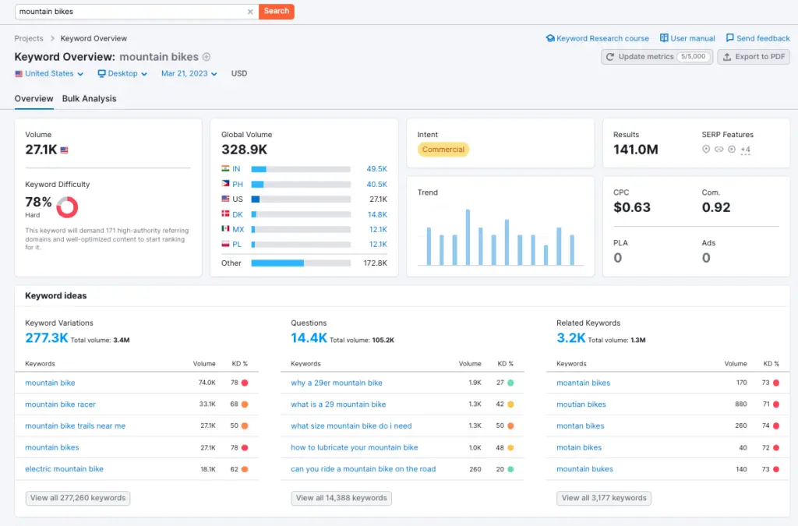Open question 'why a 29er mountain bike'
Screen dimensions: 798x526
click(x=337, y=383)
